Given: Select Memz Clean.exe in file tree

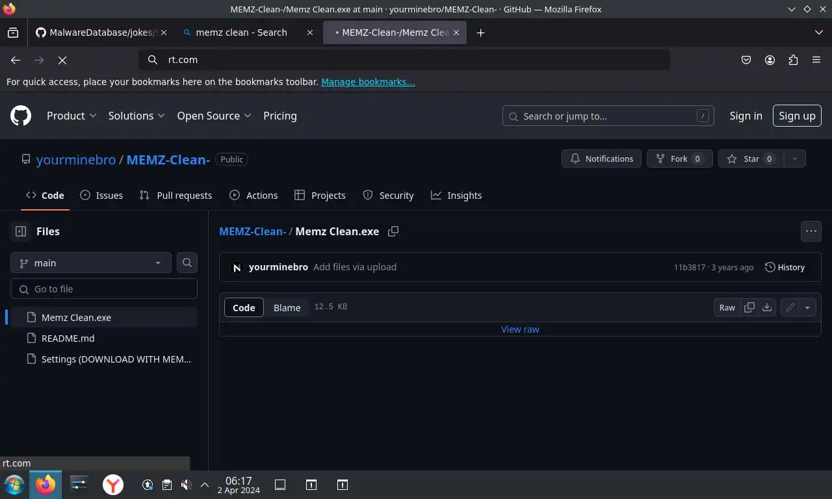Looking at the screenshot, I should click(x=104, y=318).
